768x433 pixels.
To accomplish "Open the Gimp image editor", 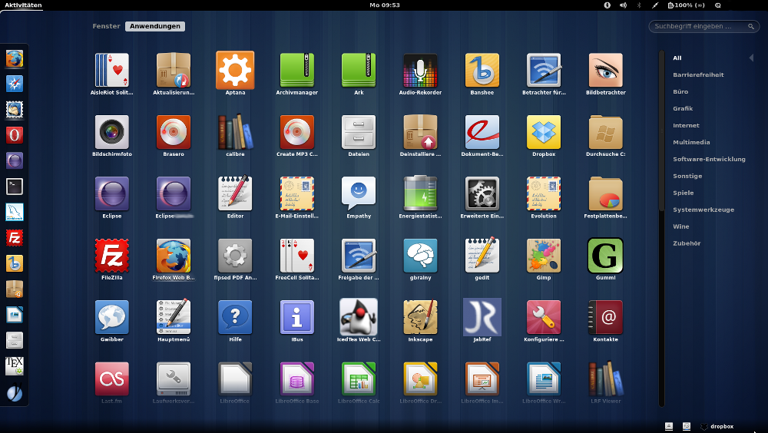I will 544,259.
